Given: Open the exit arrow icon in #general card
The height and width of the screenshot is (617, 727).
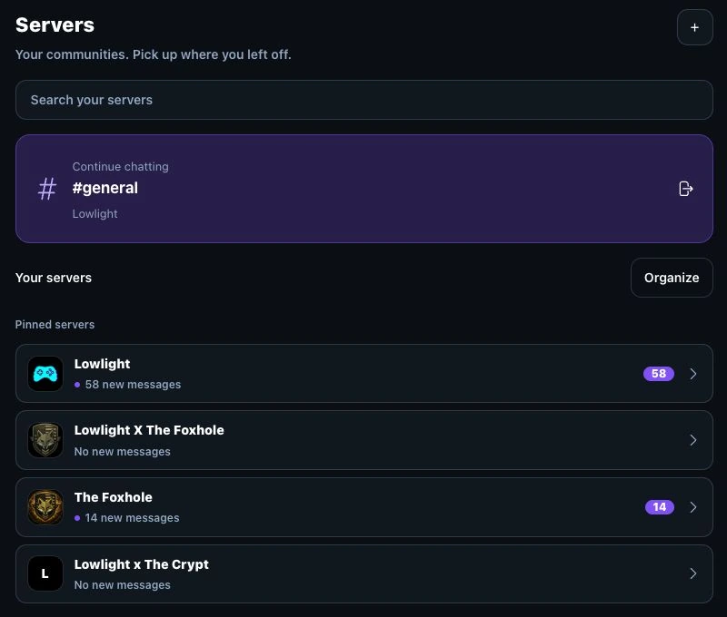Looking at the screenshot, I should (x=686, y=189).
